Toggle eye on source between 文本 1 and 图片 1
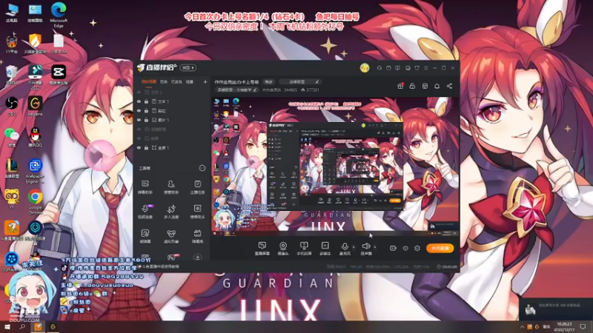The width and height of the screenshot is (593, 333). pyautogui.click(x=139, y=111)
